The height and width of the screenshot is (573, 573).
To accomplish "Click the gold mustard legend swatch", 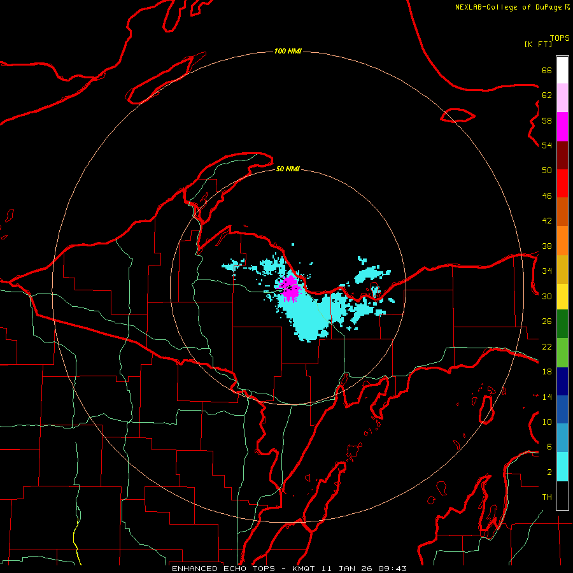I will tap(562, 269).
